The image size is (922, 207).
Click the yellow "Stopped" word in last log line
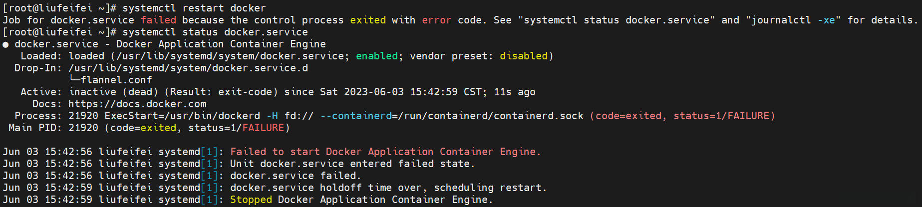tap(251, 200)
